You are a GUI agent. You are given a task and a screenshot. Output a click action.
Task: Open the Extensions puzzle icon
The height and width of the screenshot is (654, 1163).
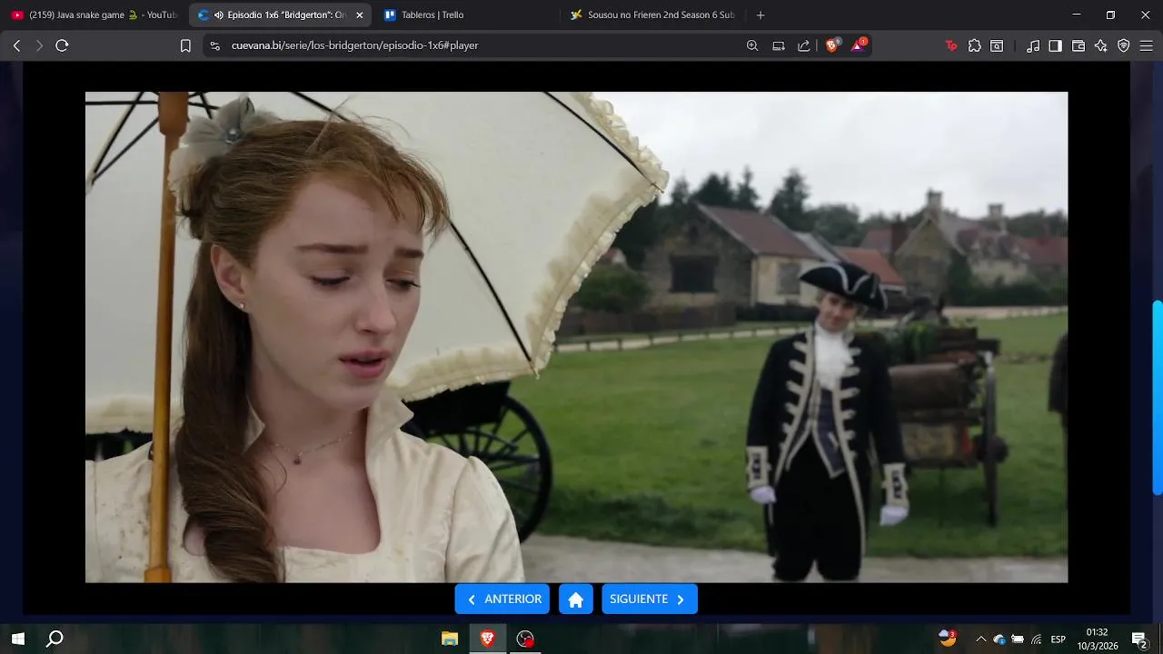pos(974,45)
